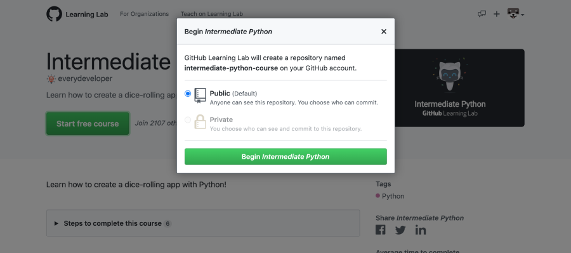
Task: Click the GitHub Octocat logo
Action: (x=55, y=14)
